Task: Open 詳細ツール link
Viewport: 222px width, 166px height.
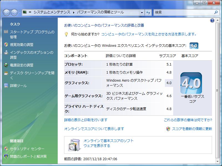Action: 18,86
